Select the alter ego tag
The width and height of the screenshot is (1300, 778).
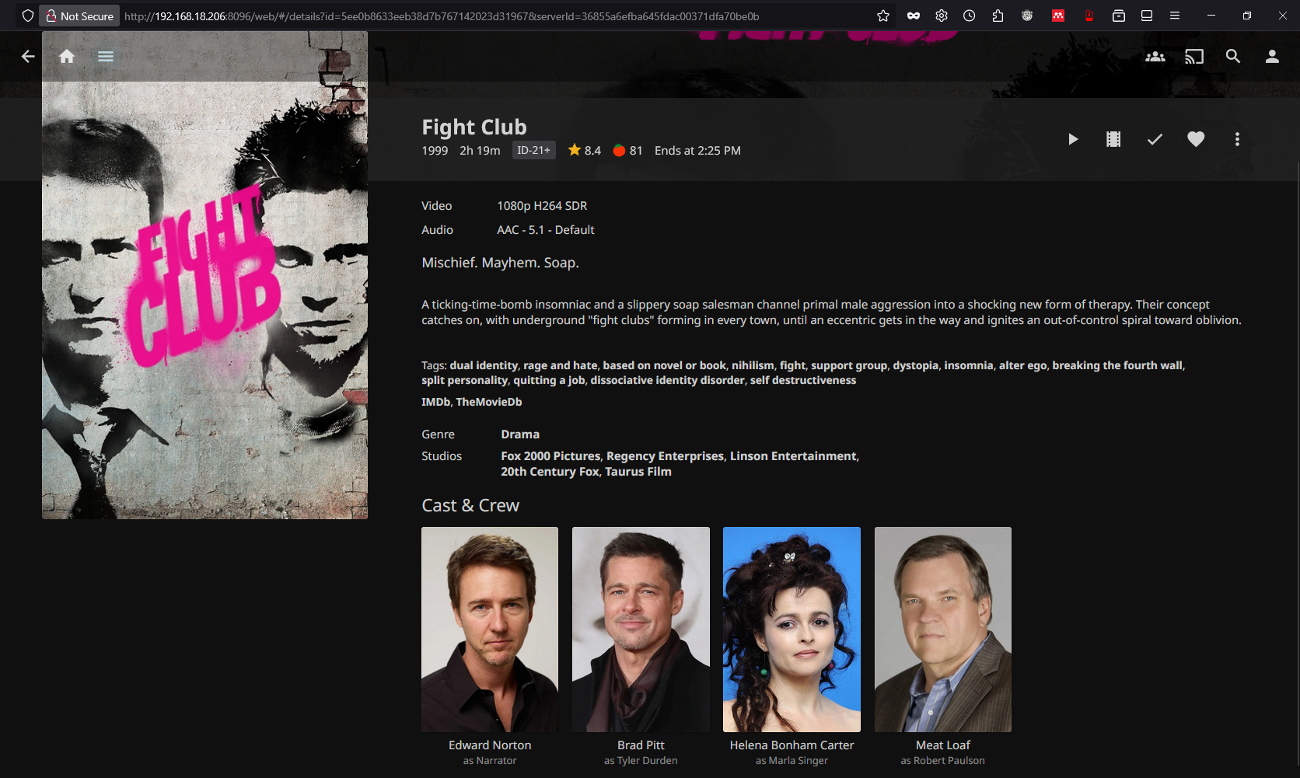coord(1022,365)
